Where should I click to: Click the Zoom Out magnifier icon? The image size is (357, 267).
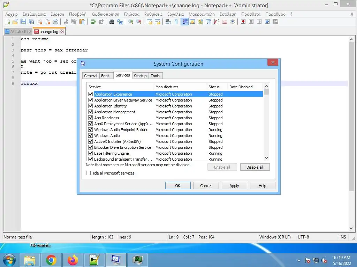point(138,22)
